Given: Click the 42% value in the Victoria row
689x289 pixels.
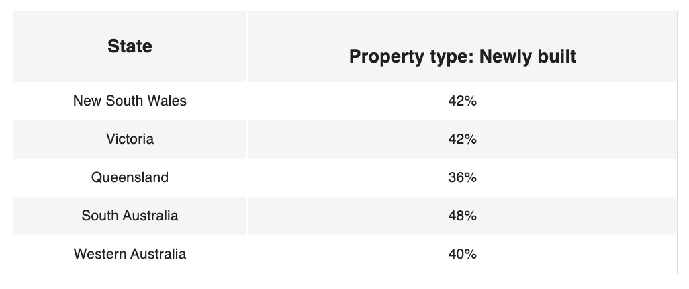Looking at the screenshot, I should point(462,140).
